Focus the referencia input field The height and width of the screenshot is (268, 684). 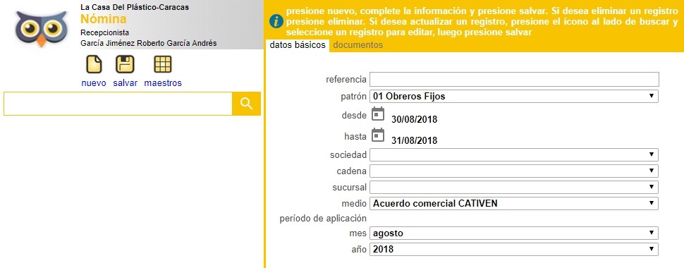(514, 80)
